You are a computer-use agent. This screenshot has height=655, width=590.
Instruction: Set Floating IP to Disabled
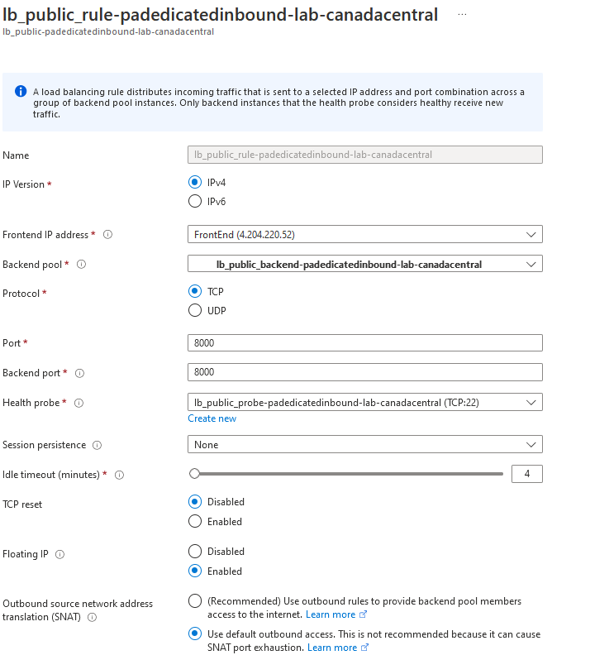[x=195, y=552]
